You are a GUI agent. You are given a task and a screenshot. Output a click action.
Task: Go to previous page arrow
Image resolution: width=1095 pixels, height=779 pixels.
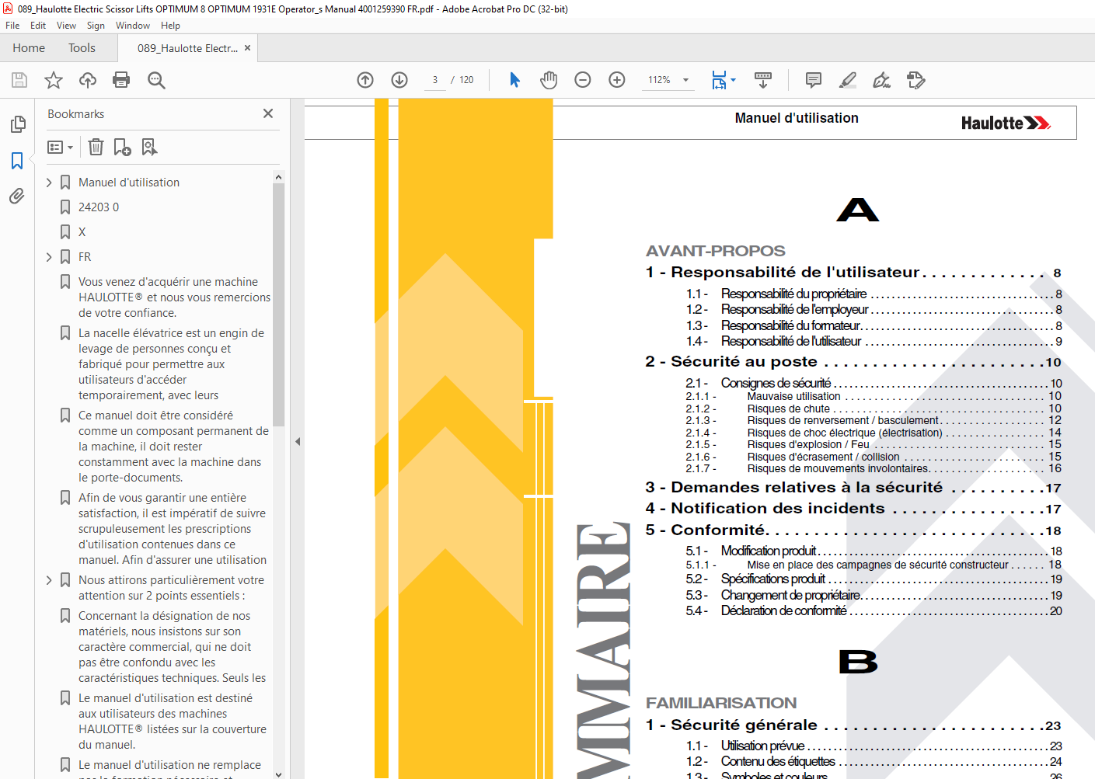pos(365,80)
